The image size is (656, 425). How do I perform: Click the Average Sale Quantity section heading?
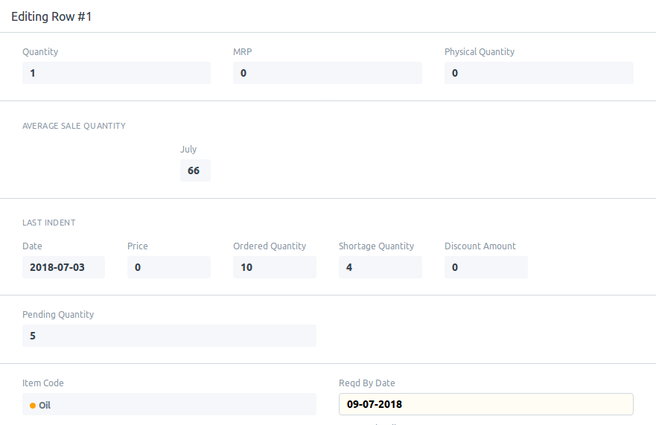click(x=74, y=126)
